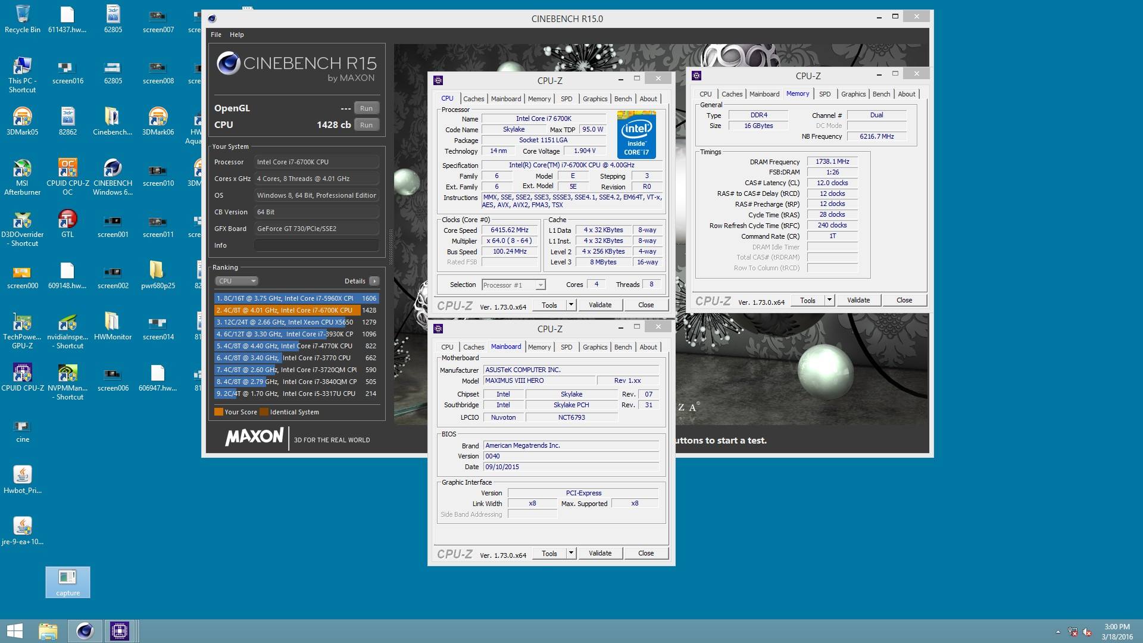Open Tools dropdown arrow in CPU tab window

tap(570, 305)
